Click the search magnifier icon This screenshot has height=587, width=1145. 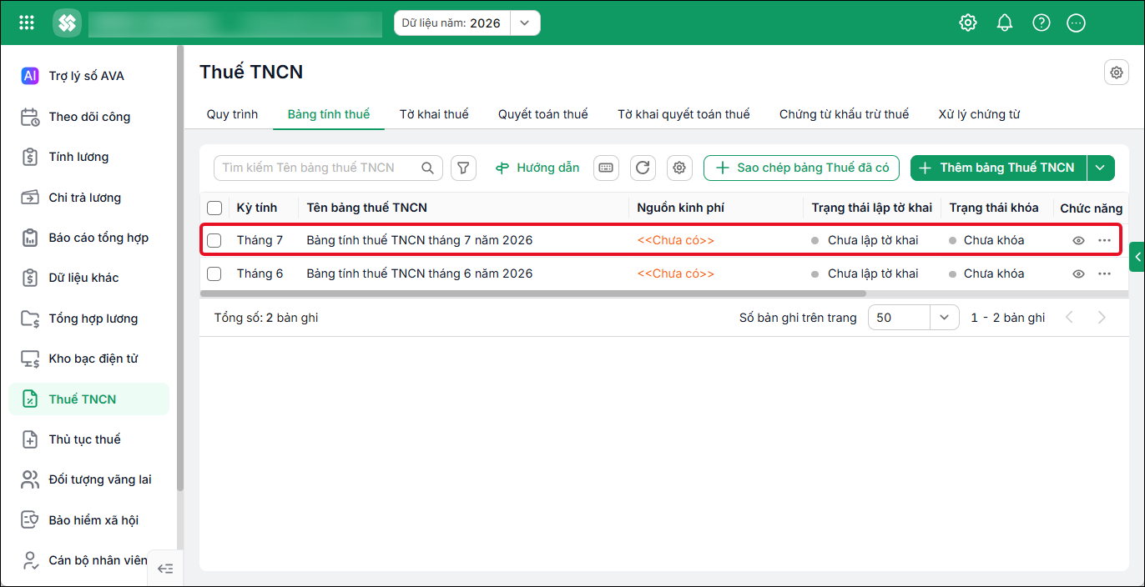pyautogui.click(x=427, y=168)
